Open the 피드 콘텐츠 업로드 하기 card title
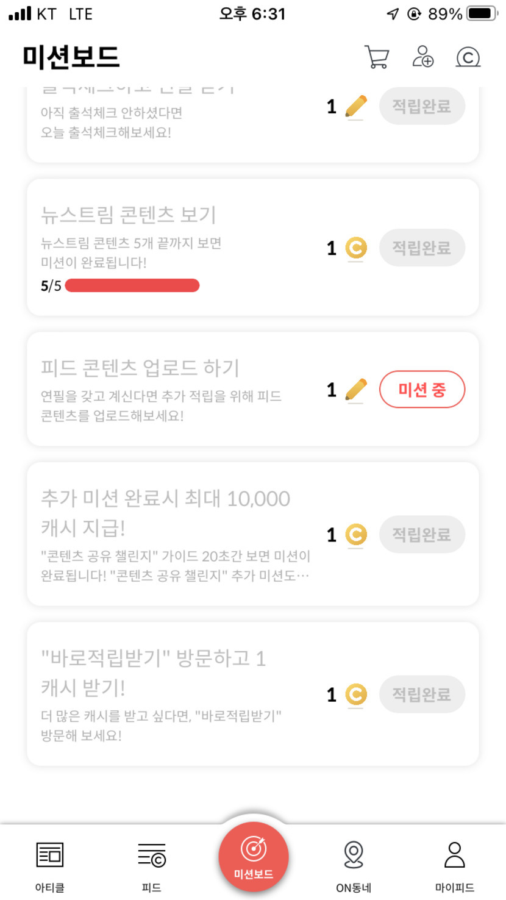This screenshot has height=900, width=506. [140, 368]
